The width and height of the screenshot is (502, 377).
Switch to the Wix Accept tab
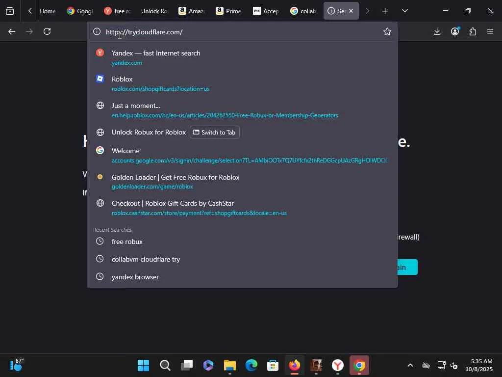click(x=266, y=11)
